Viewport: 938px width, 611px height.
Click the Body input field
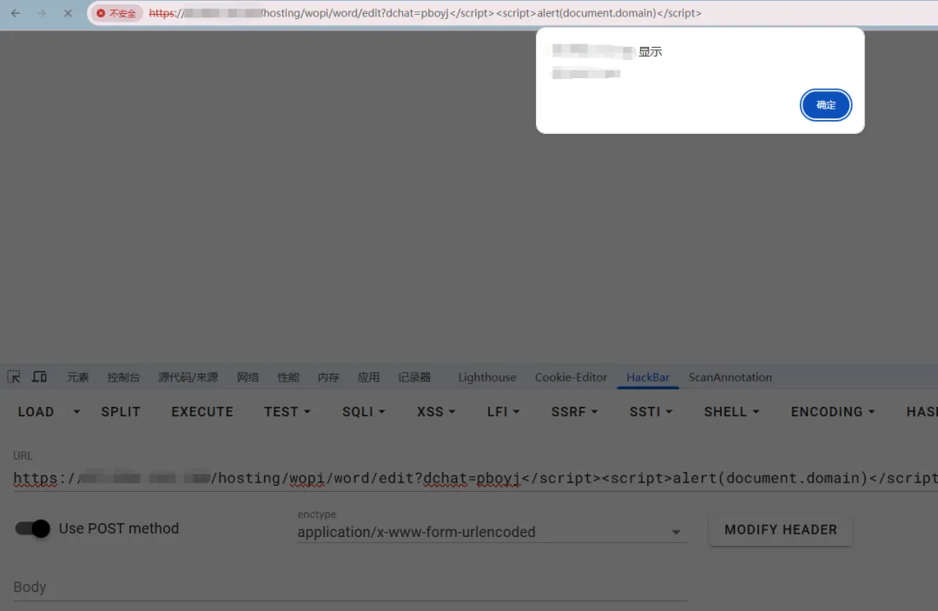(x=350, y=587)
